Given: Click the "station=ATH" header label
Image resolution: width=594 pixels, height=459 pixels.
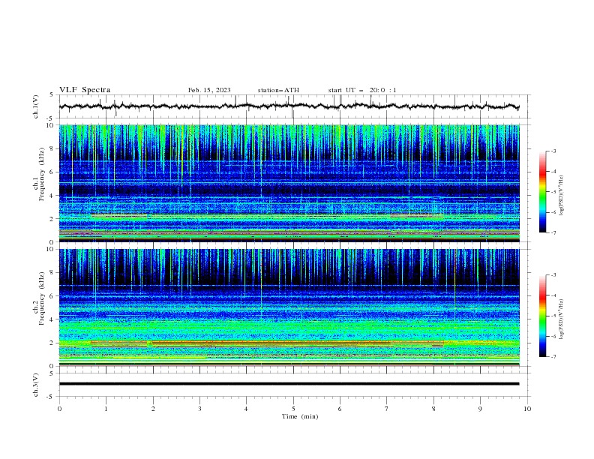Looking at the screenshot, I should 278,90.
